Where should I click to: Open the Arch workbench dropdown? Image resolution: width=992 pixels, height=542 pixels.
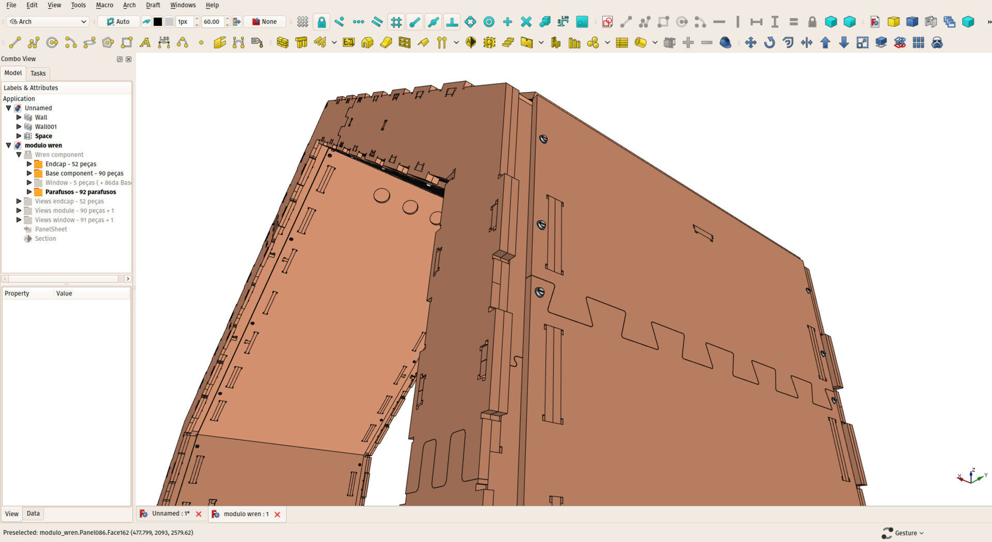[x=48, y=22]
